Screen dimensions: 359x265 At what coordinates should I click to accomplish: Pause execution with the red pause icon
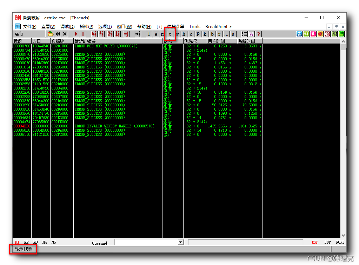click(83, 34)
